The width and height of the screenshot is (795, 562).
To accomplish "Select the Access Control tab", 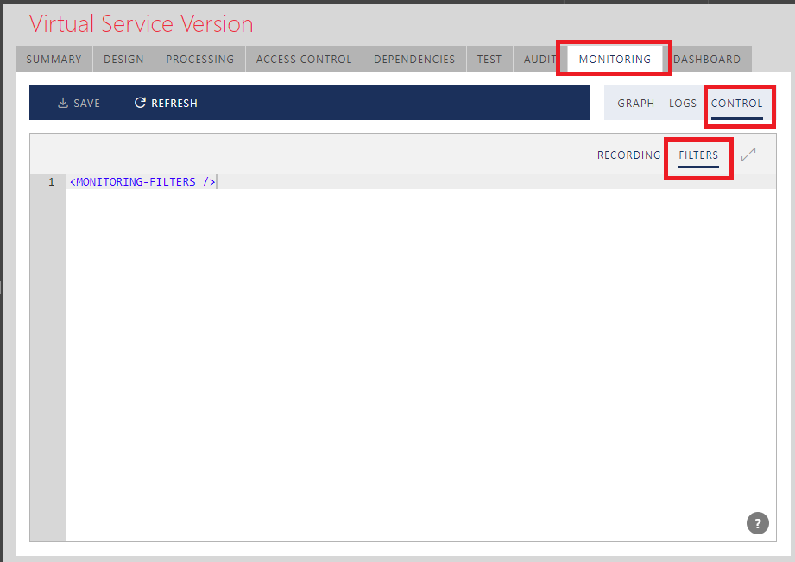I will tap(304, 60).
